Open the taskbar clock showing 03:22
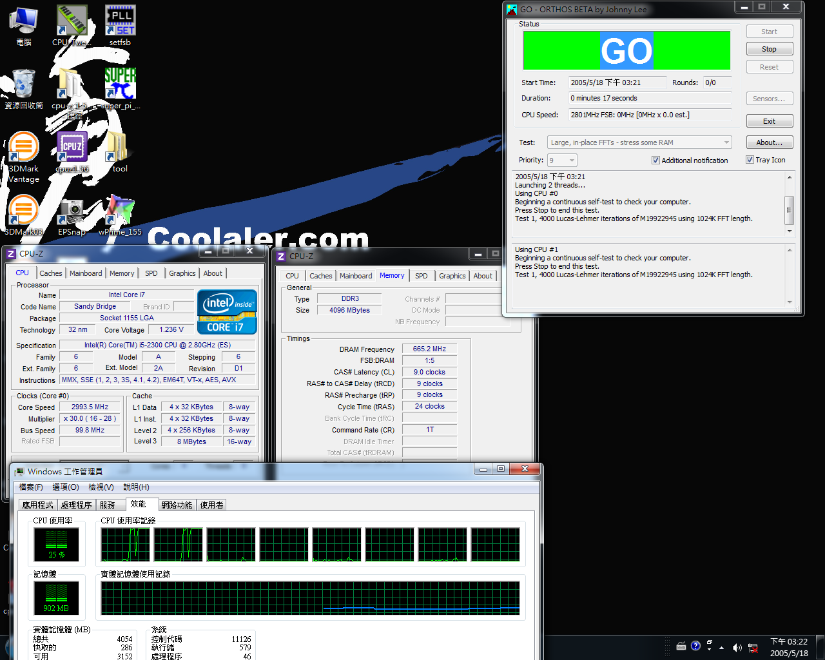 coord(789,647)
